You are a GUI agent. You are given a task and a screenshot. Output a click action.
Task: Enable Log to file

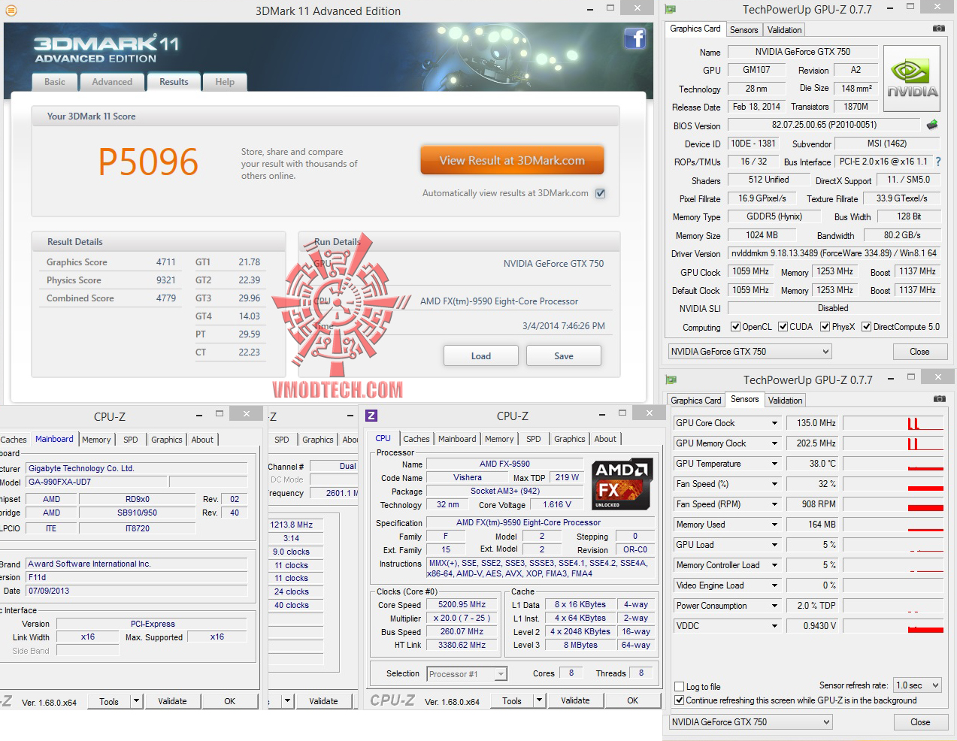[x=680, y=687]
